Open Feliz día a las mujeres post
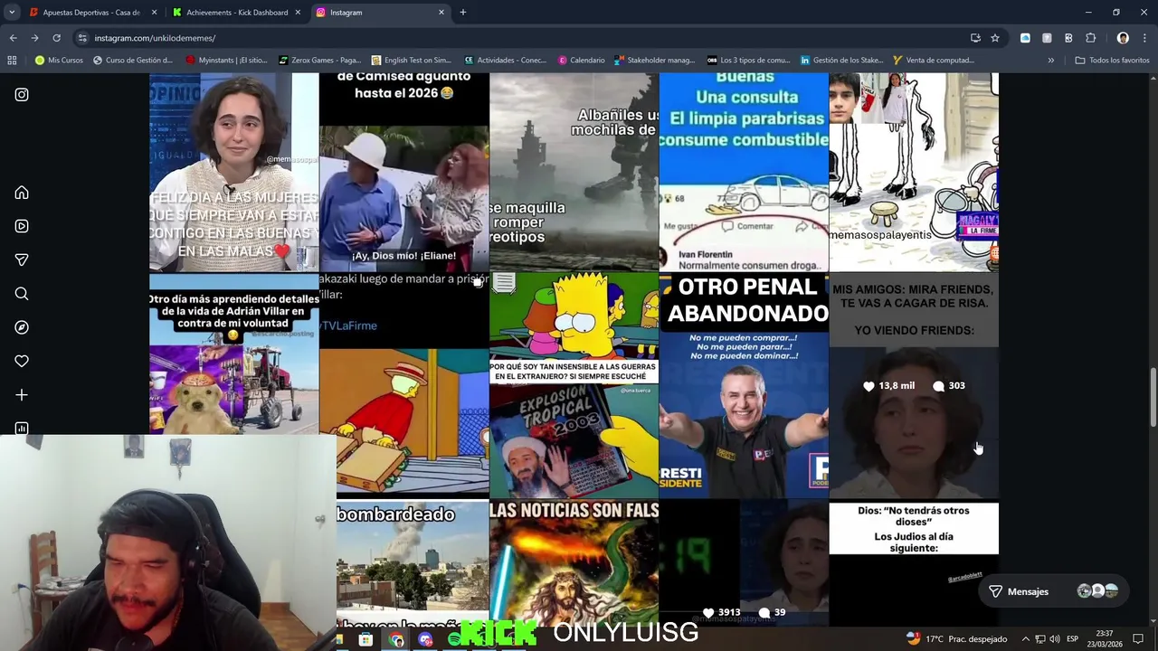The width and height of the screenshot is (1158, 651). point(233,172)
